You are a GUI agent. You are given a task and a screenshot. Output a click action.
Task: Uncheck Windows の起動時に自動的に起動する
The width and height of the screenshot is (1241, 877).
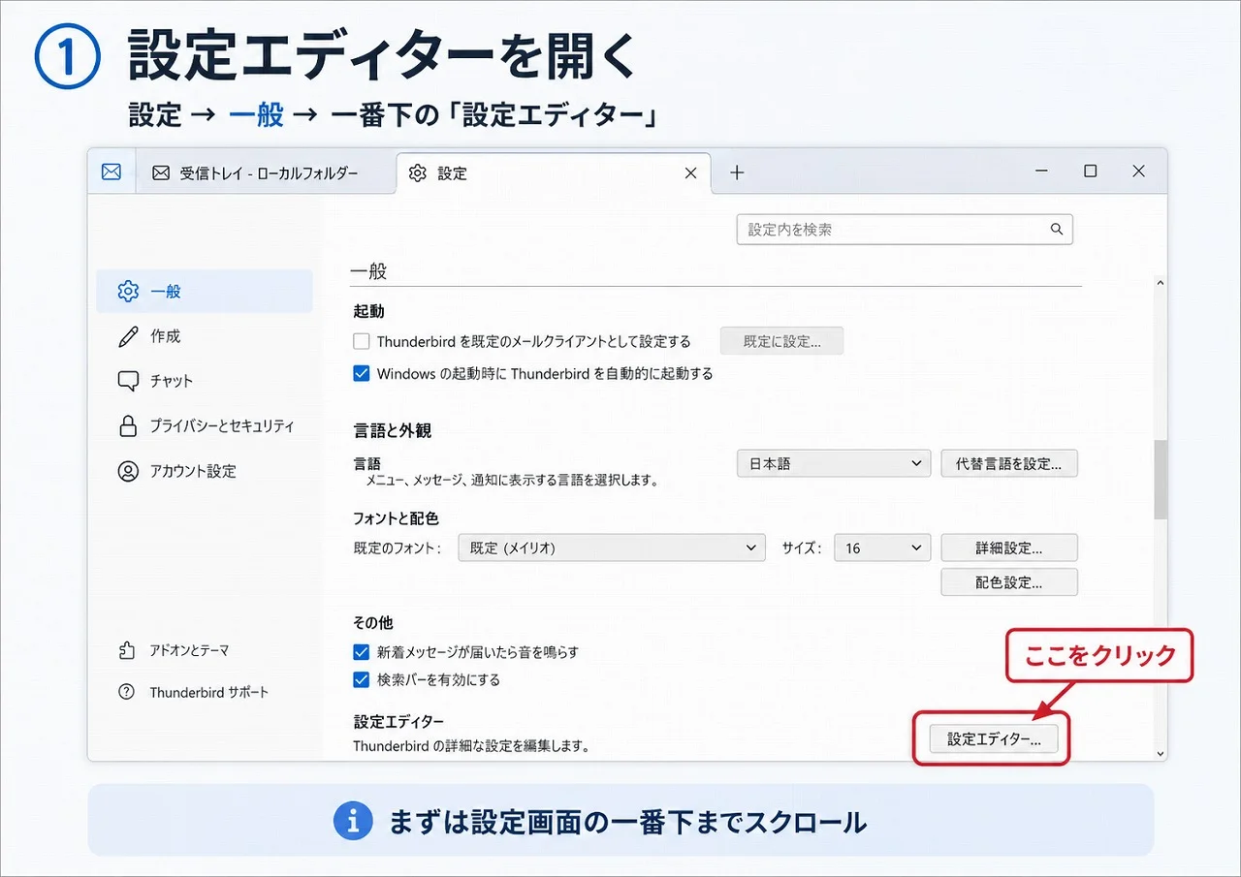(362, 373)
